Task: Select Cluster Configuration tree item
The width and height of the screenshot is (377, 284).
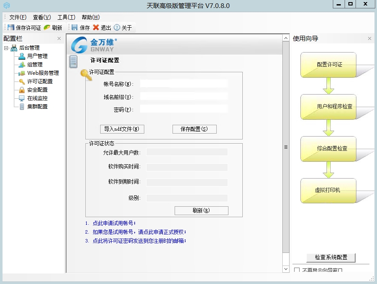Action: coord(37,106)
